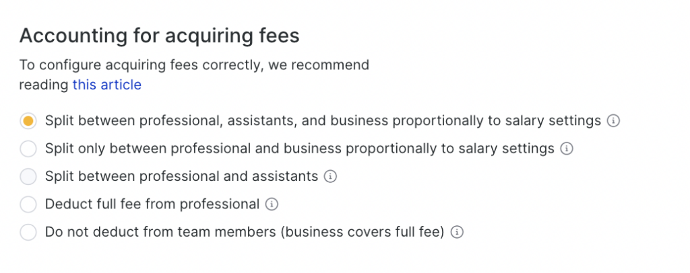Enable the Deduct full fee from professional radio

[28, 204]
